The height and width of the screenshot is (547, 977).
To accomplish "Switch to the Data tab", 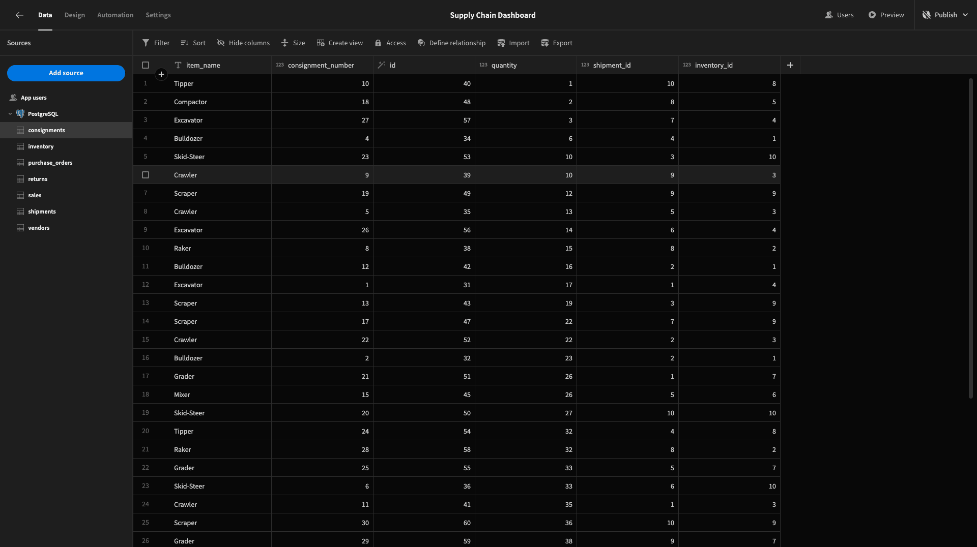I will (x=45, y=15).
